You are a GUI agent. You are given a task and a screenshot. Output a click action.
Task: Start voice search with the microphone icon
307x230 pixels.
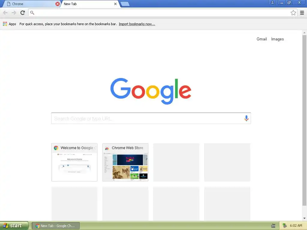click(x=246, y=118)
